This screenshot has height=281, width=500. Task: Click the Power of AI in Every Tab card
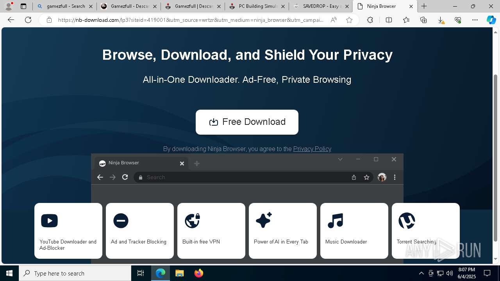point(283,231)
